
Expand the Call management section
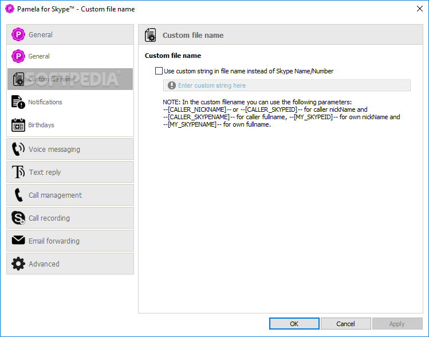pyautogui.click(x=70, y=195)
